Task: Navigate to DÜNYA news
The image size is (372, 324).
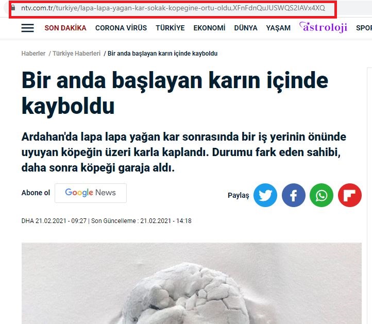Action: pyautogui.click(x=246, y=28)
